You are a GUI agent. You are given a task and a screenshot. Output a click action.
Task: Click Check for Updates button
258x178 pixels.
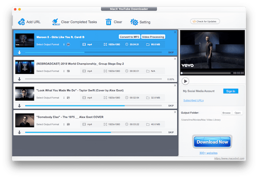205,21
